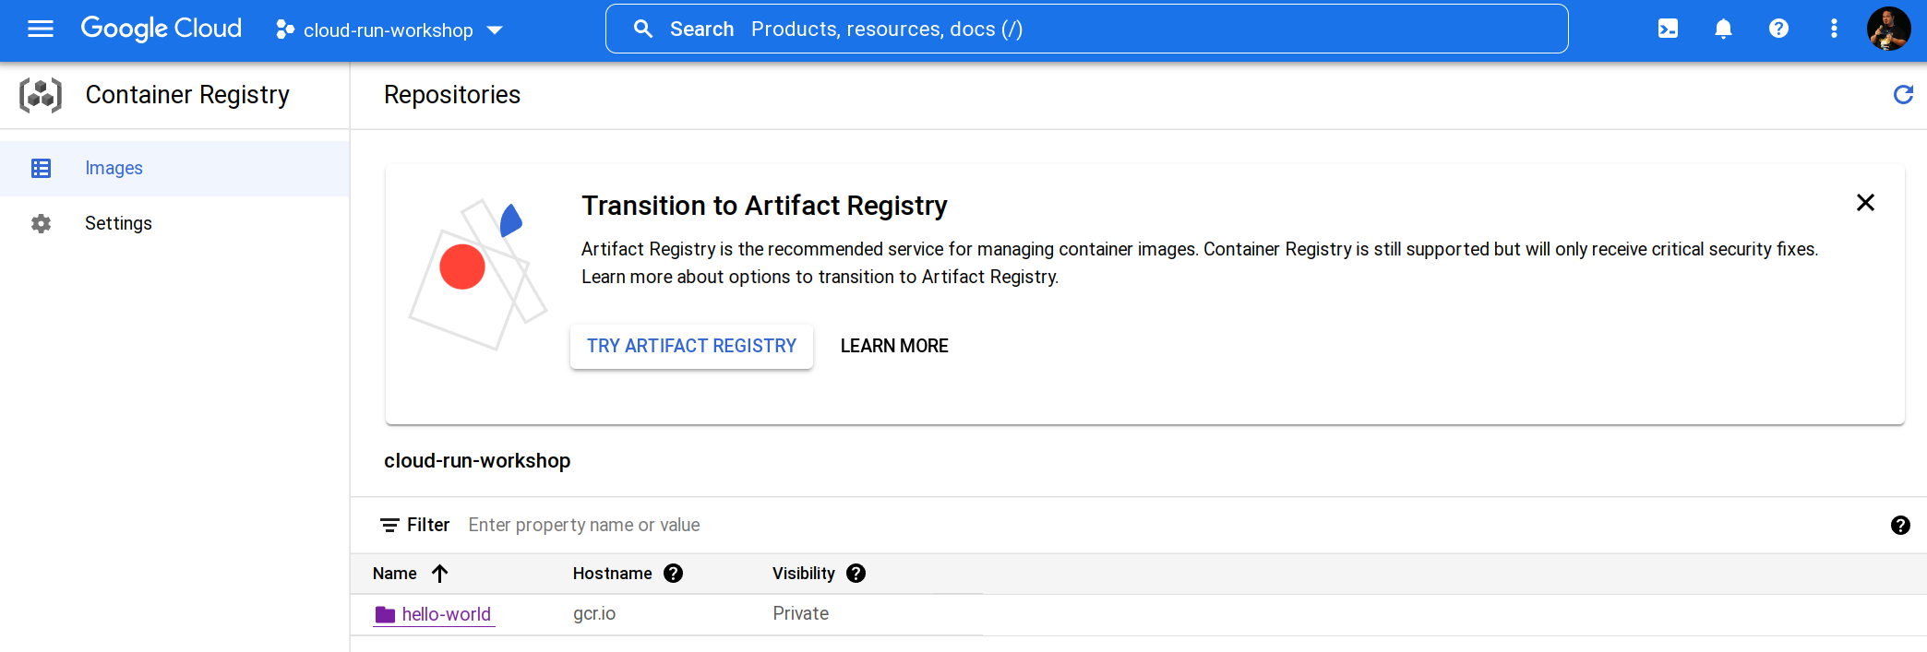Click the Learn More button
This screenshot has height=652, width=1927.
tap(894, 347)
